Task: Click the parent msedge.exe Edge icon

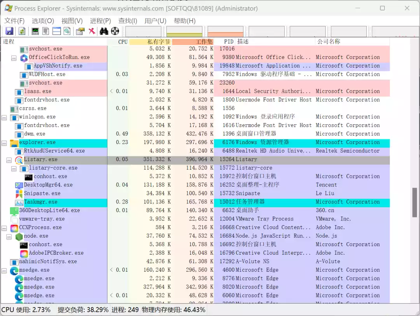Action: coord(14,271)
